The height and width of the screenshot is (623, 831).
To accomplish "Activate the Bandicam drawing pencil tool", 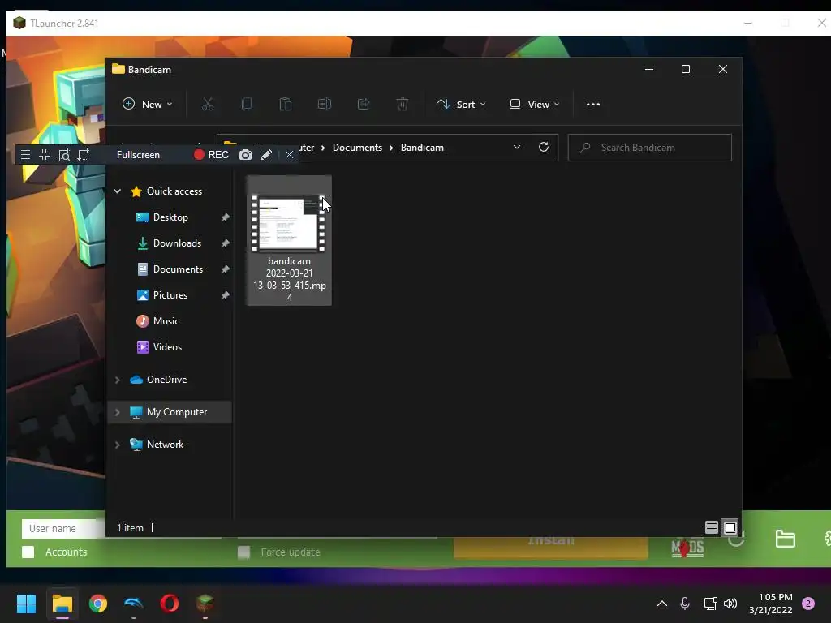I will click(266, 155).
